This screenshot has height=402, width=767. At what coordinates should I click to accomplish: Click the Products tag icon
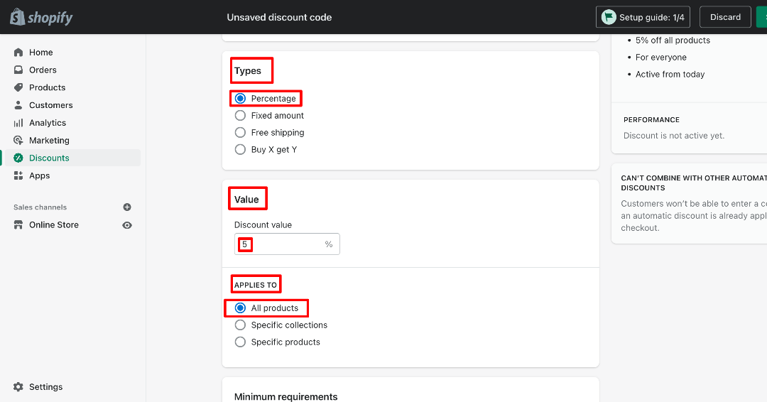(18, 87)
